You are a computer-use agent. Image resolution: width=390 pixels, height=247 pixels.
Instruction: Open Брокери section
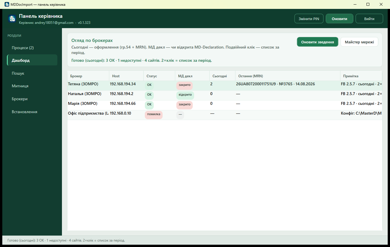pos(32,99)
